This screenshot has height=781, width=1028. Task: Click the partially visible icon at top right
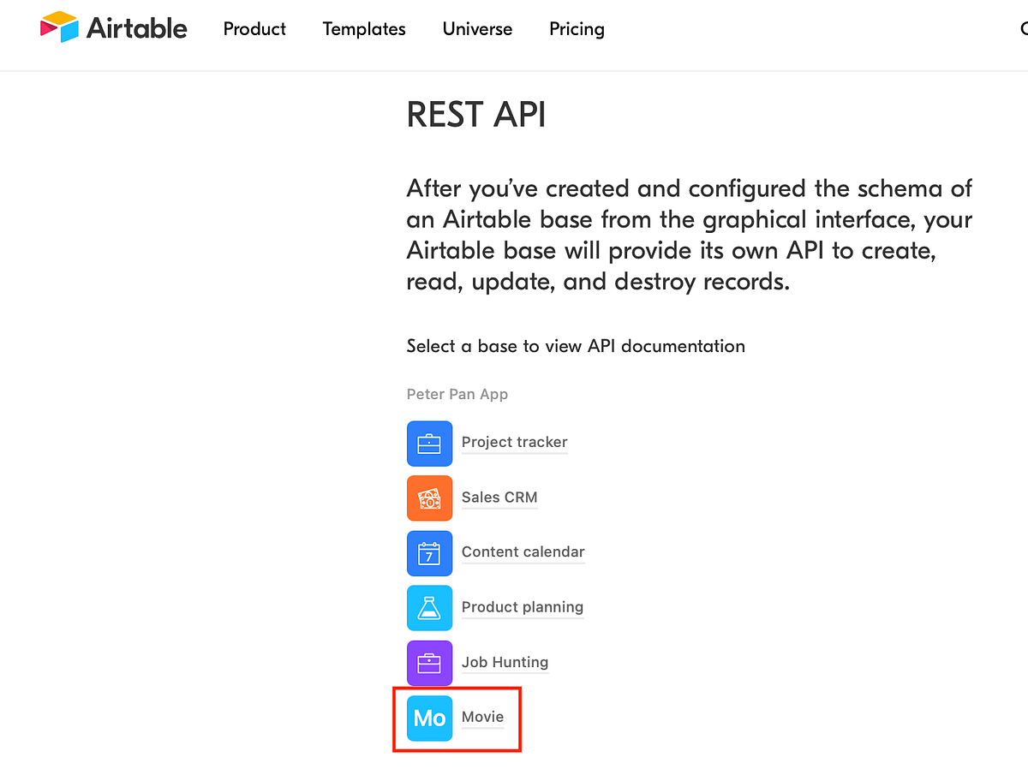click(1023, 28)
